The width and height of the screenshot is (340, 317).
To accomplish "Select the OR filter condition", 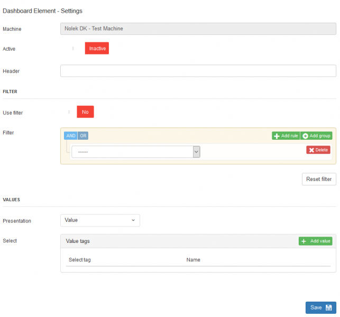I will 83,135.
